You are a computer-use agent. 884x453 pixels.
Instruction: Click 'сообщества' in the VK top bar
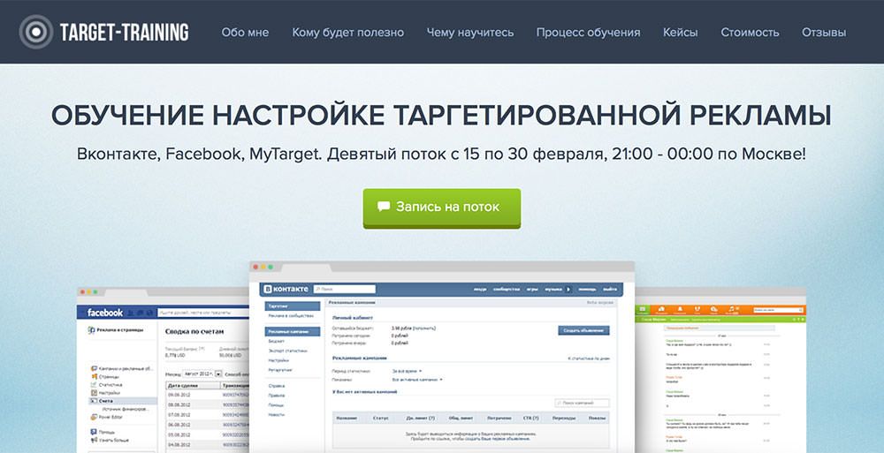pyautogui.click(x=507, y=289)
